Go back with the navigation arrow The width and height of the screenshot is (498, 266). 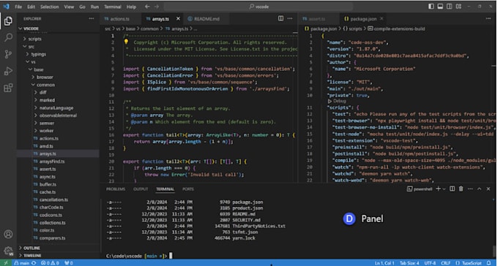(x=147, y=7)
